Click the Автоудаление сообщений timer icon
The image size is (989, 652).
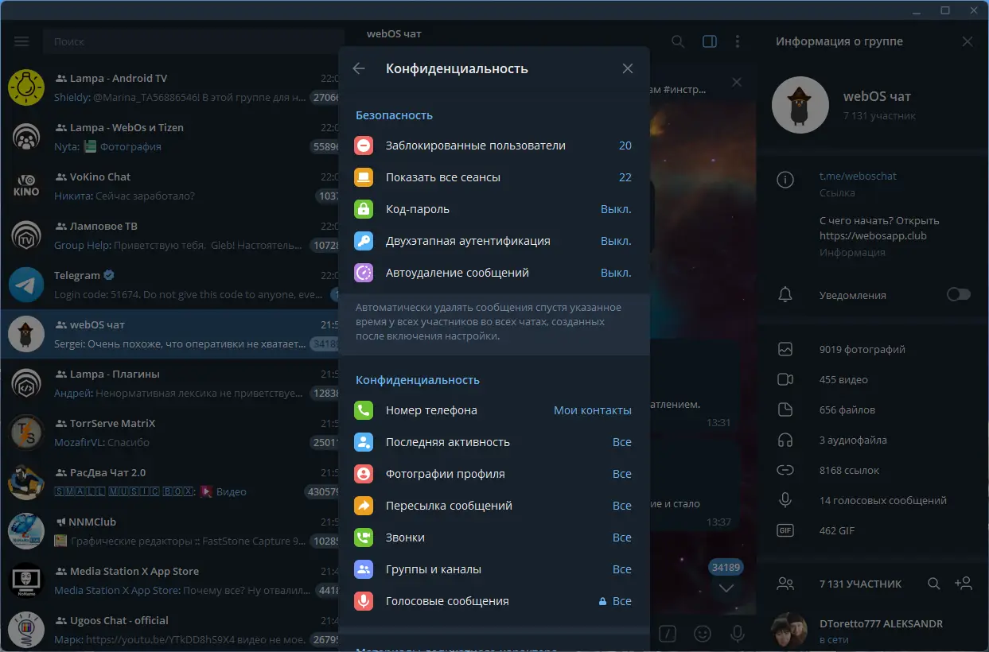click(364, 273)
